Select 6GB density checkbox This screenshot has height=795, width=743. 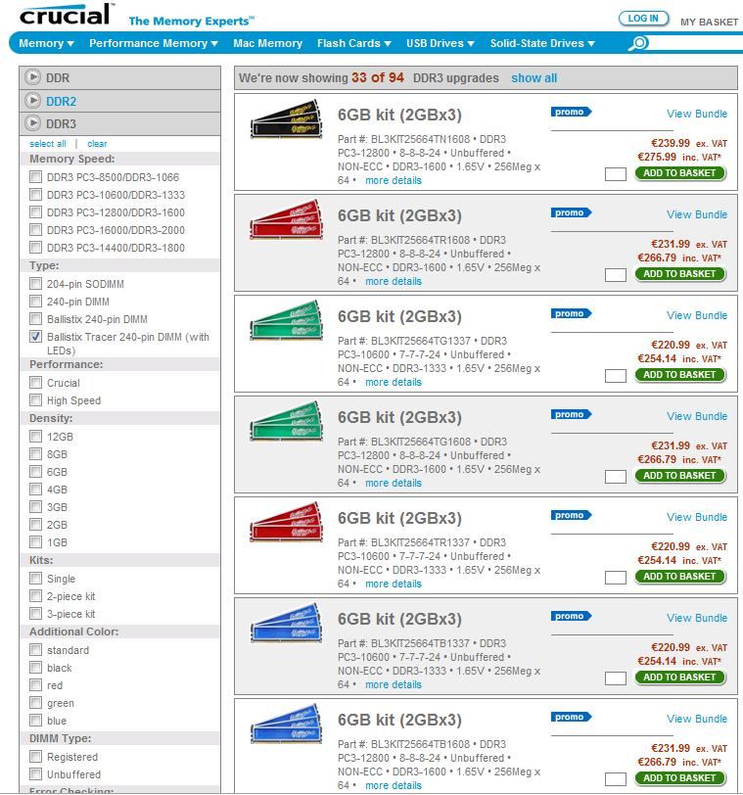point(35,472)
